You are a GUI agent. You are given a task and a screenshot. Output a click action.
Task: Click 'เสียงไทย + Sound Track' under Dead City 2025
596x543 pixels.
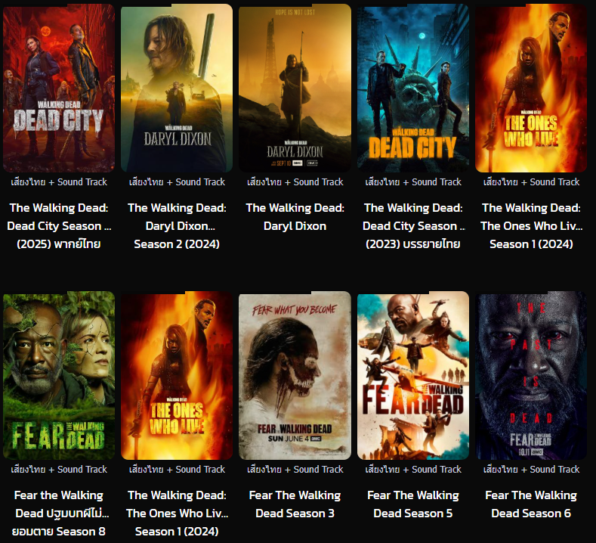59,182
